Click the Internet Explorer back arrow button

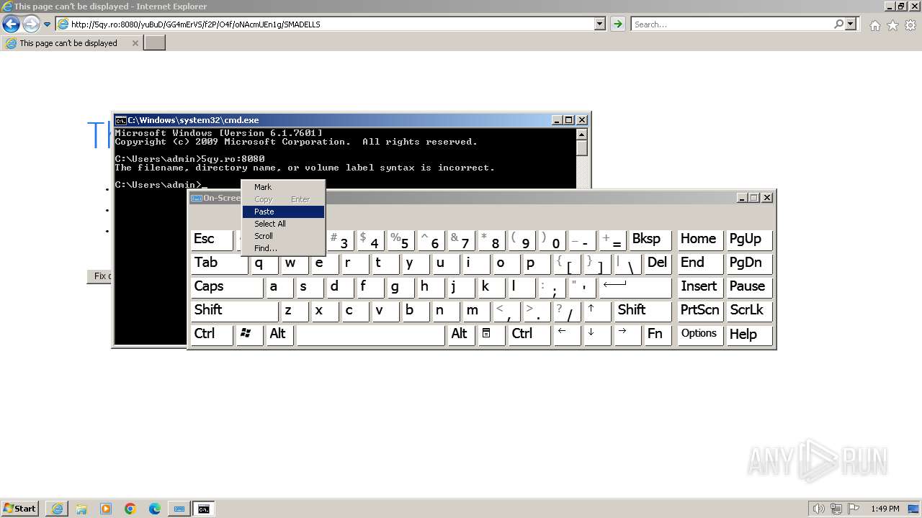11,24
